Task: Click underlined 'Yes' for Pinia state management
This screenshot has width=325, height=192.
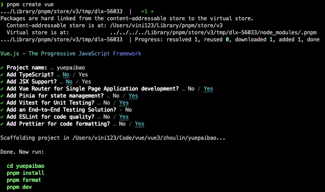Action: click(x=133, y=96)
